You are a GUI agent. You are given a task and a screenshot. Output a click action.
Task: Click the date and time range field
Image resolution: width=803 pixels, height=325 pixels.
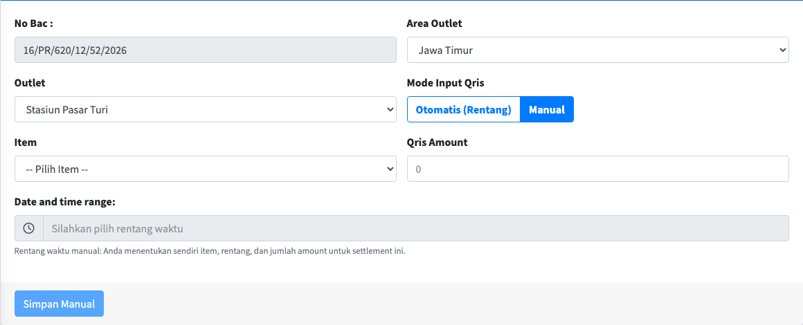point(416,228)
